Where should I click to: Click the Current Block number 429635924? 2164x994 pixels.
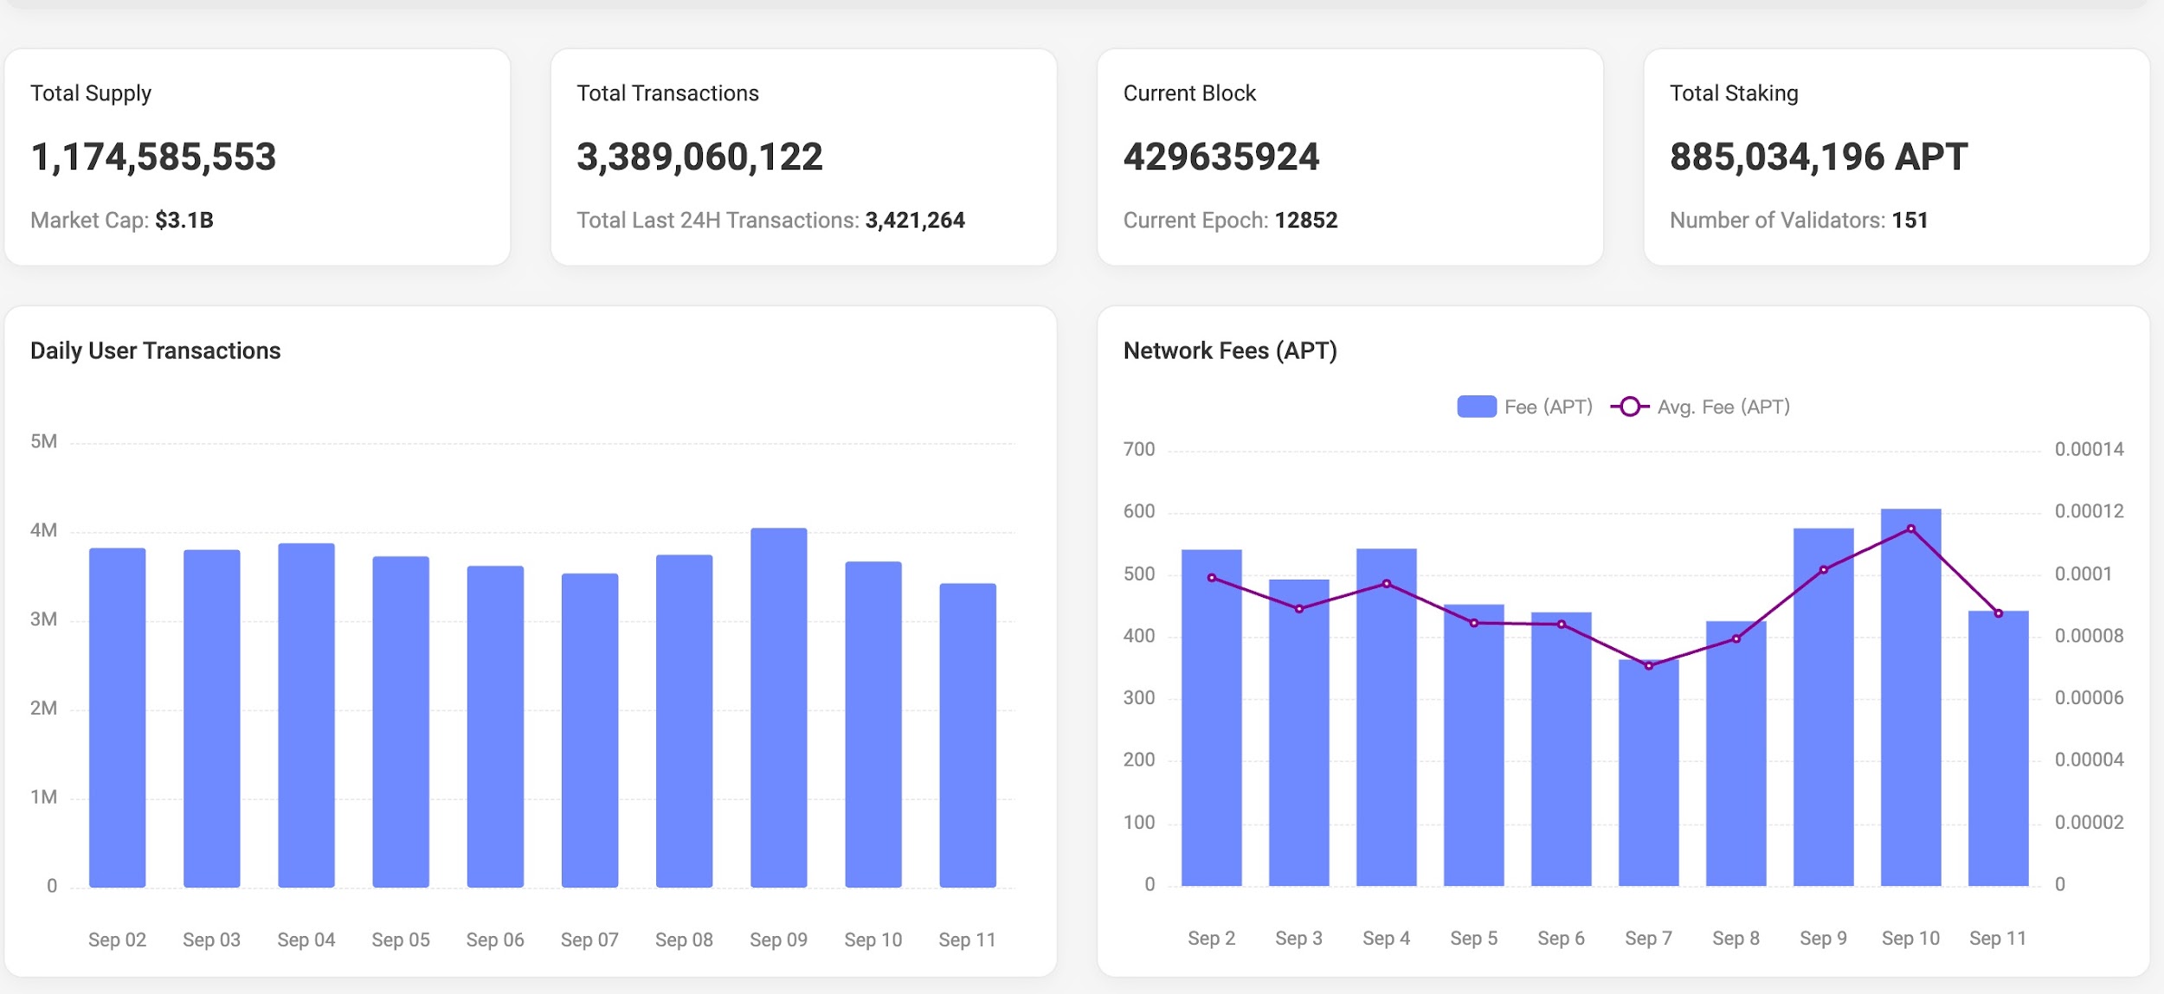pos(1220,157)
